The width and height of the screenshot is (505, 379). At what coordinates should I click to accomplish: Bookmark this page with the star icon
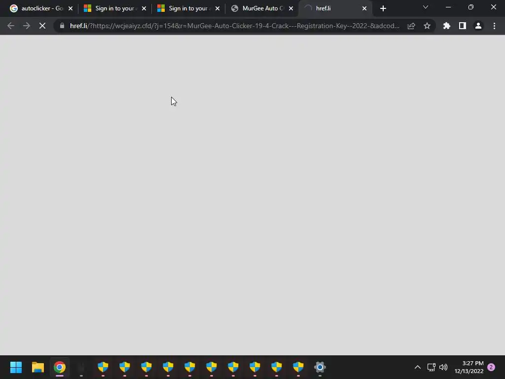tap(427, 26)
